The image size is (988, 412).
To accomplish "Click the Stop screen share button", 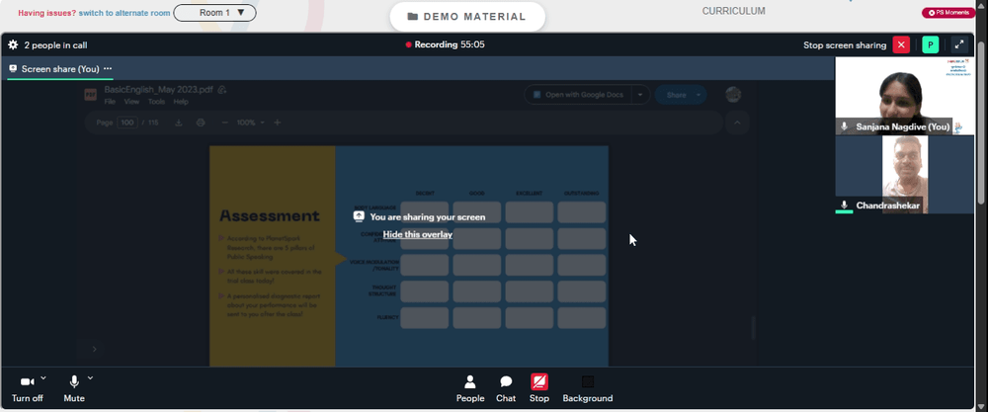I will (538, 389).
